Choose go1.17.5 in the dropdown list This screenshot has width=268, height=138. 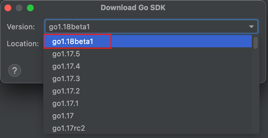click(66, 54)
